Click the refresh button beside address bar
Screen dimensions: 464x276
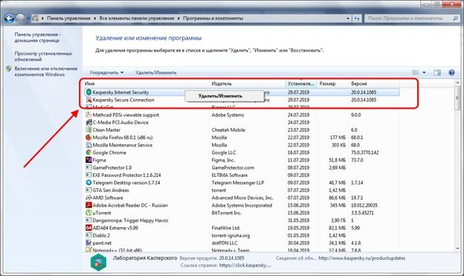click(357, 19)
